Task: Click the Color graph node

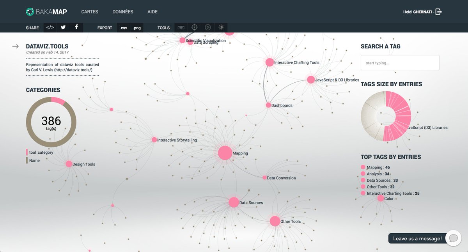Action: pos(381,198)
